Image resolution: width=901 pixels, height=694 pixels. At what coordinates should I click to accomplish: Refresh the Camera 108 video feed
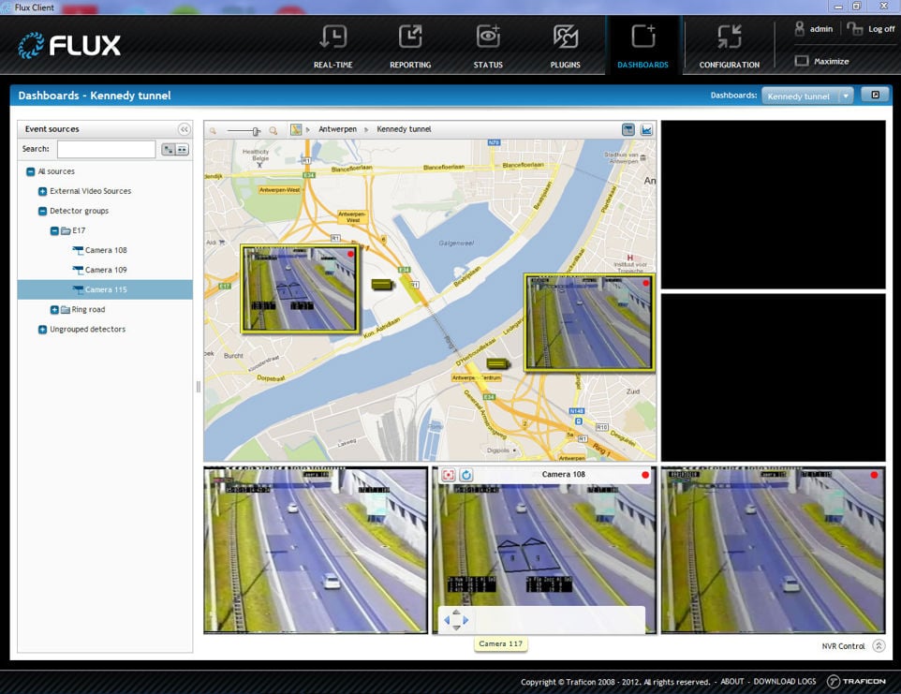[x=466, y=475]
